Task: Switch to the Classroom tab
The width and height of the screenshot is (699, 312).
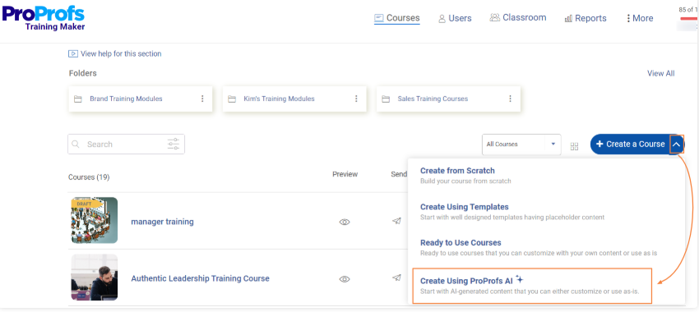Action: pyautogui.click(x=518, y=18)
